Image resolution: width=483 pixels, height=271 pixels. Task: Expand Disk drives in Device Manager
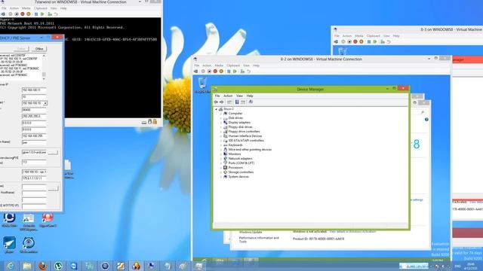click(221, 118)
